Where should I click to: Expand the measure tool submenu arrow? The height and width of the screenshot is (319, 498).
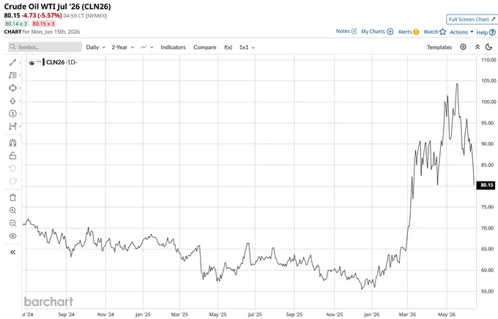(x=20, y=127)
